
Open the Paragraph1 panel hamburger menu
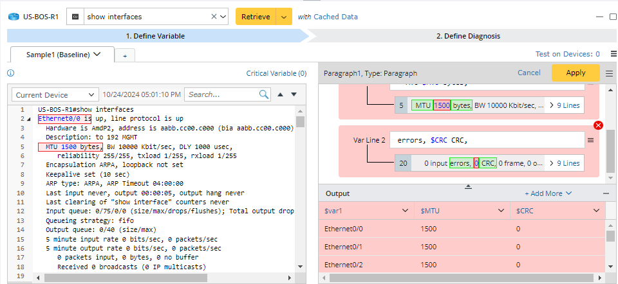(x=609, y=73)
